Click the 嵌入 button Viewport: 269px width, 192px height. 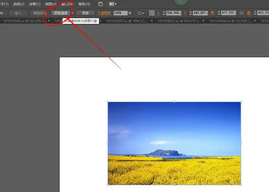pyautogui.click(x=18, y=13)
